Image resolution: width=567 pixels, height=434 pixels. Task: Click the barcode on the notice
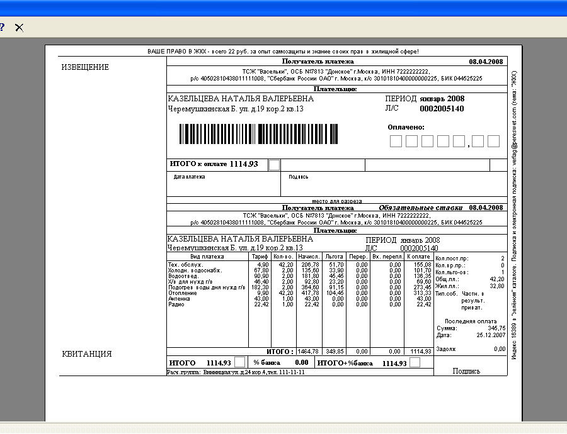258,134
